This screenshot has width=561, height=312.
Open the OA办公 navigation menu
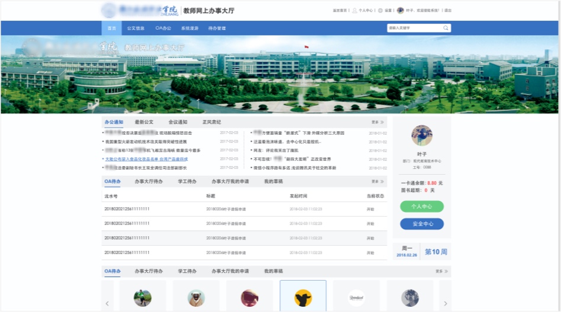tap(163, 28)
